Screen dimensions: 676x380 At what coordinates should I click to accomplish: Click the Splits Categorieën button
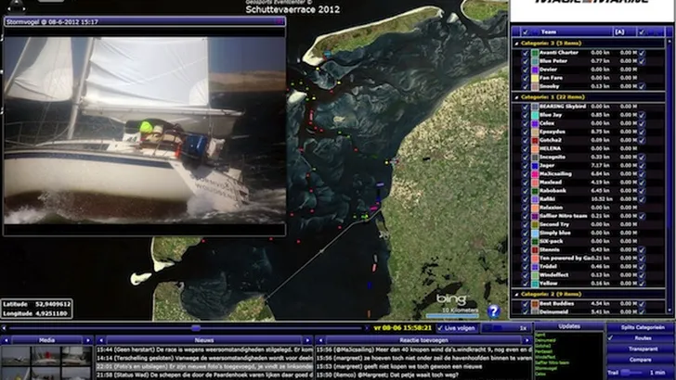click(642, 327)
